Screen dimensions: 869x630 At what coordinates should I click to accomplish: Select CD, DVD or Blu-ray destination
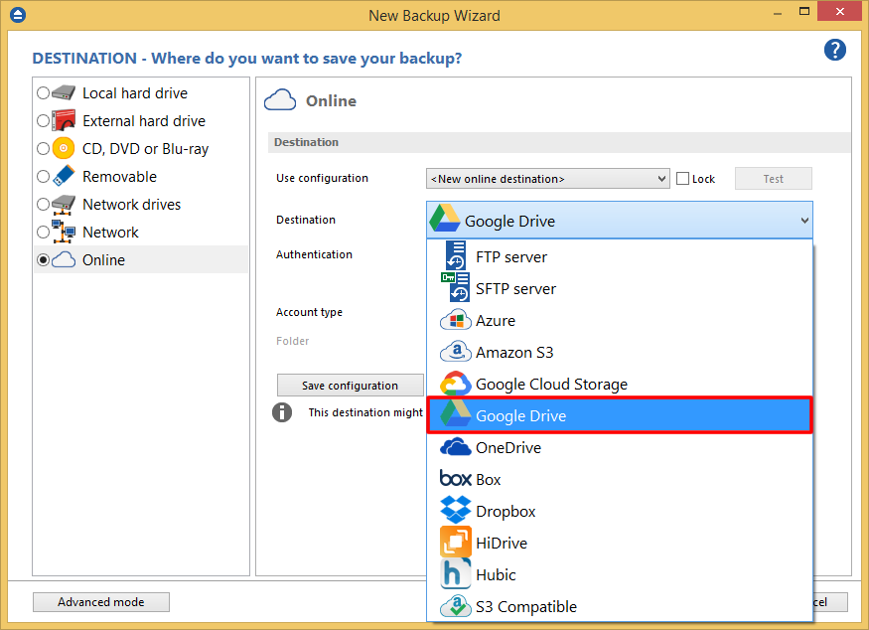pos(43,149)
